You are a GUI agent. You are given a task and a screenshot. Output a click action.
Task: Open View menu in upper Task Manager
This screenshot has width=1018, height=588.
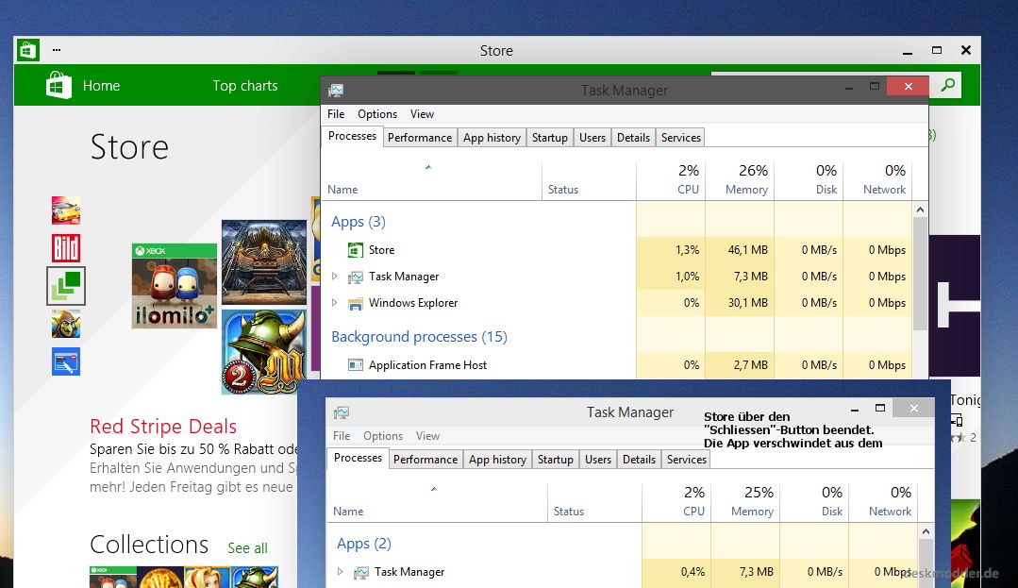click(x=422, y=113)
